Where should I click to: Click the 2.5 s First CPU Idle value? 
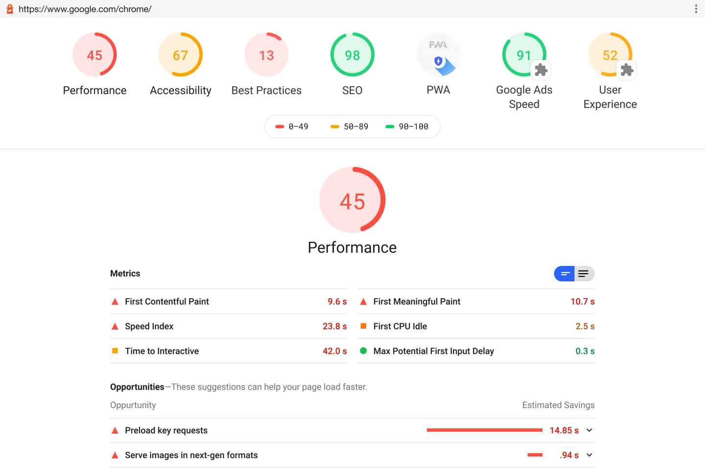point(585,327)
